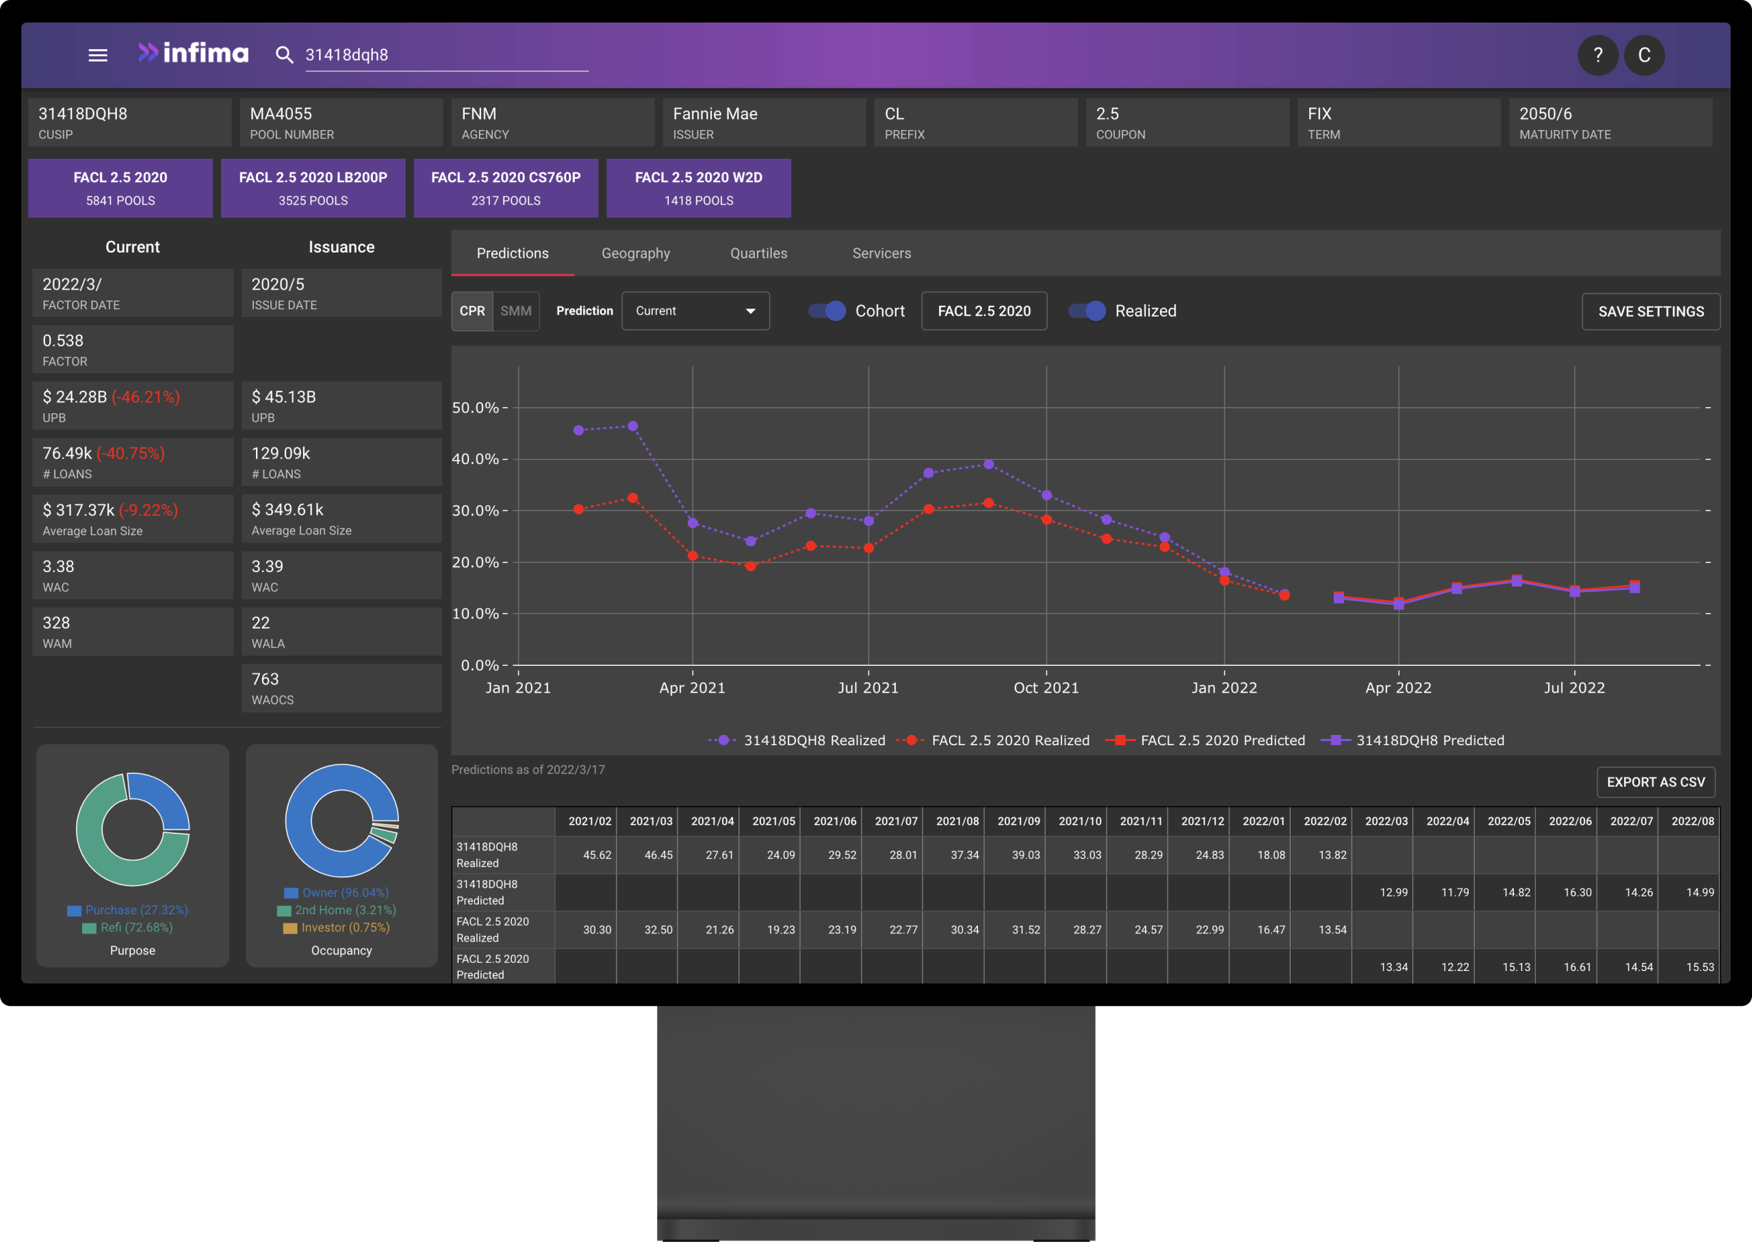This screenshot has height=1242, width=1752.
Task: Click the 2nd Home legend swatch
Action: 284,911
